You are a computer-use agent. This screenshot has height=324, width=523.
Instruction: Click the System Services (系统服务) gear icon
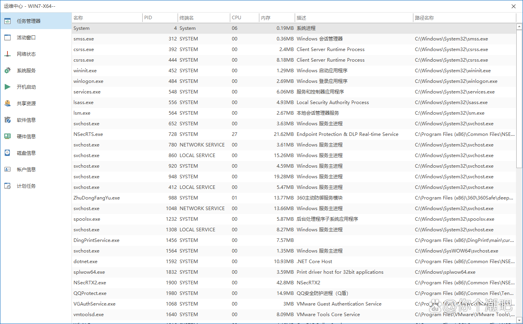click(7, 71)
